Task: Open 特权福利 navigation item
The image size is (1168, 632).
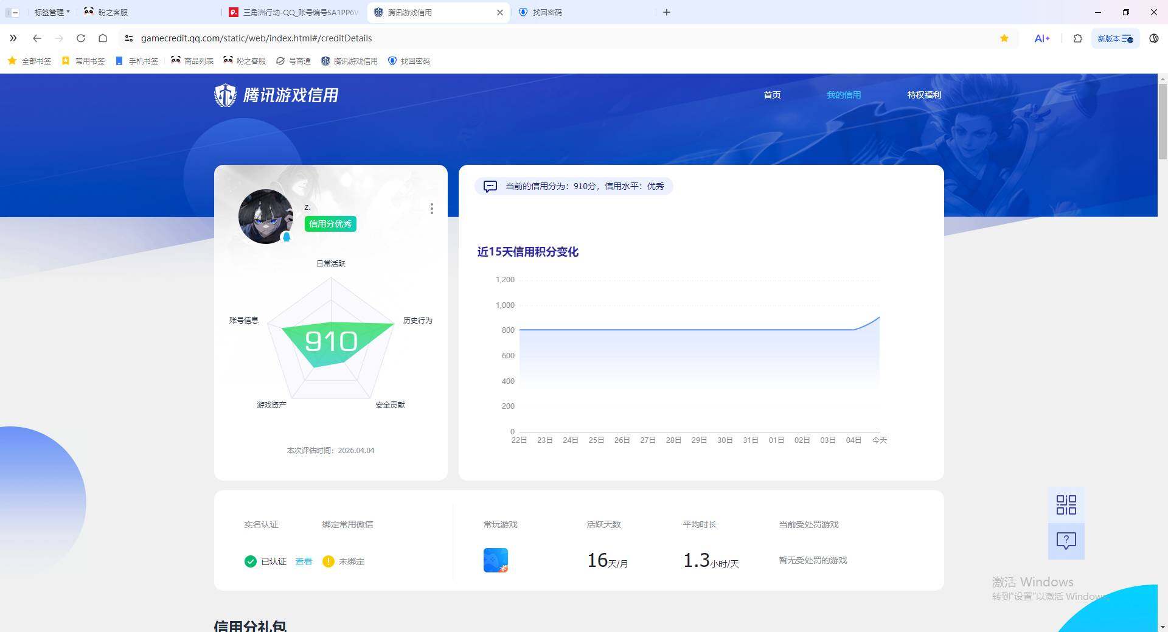Action: (924, 95)
